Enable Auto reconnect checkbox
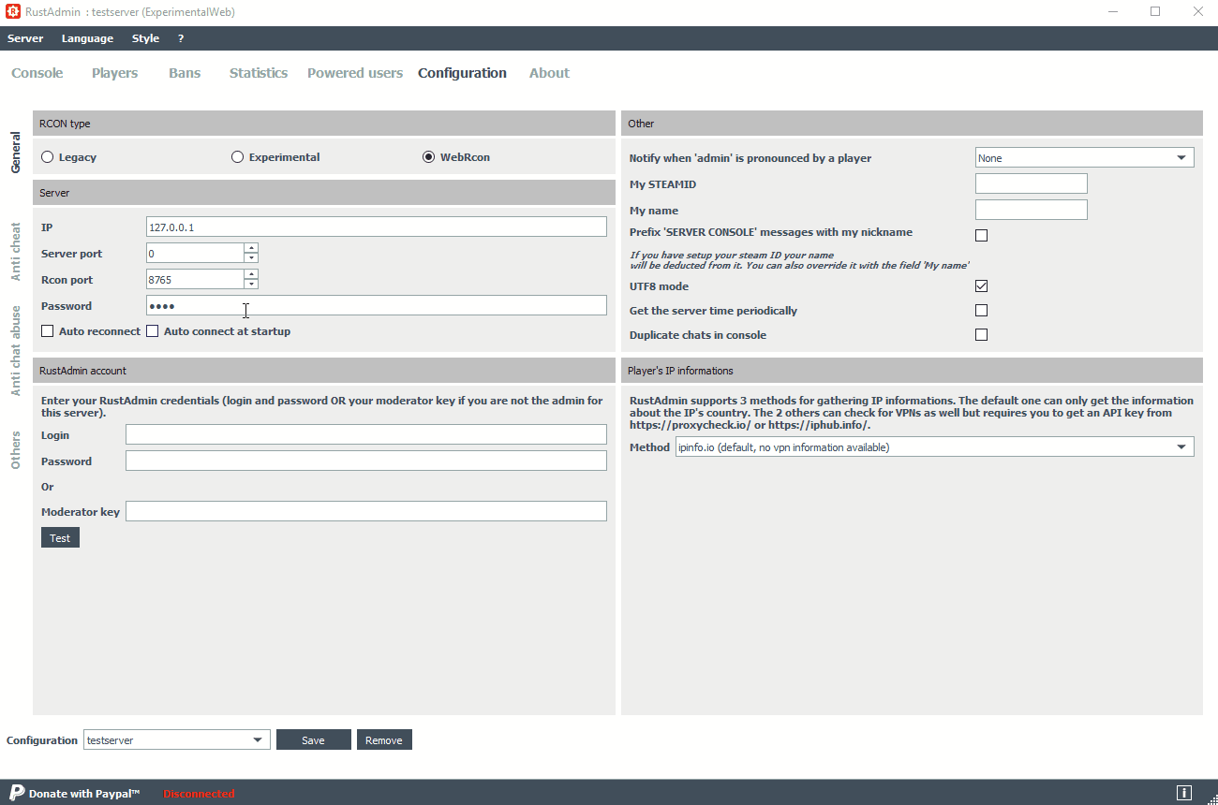The height and width of the screenshot is (805, 1218). (x=48, y=331)
